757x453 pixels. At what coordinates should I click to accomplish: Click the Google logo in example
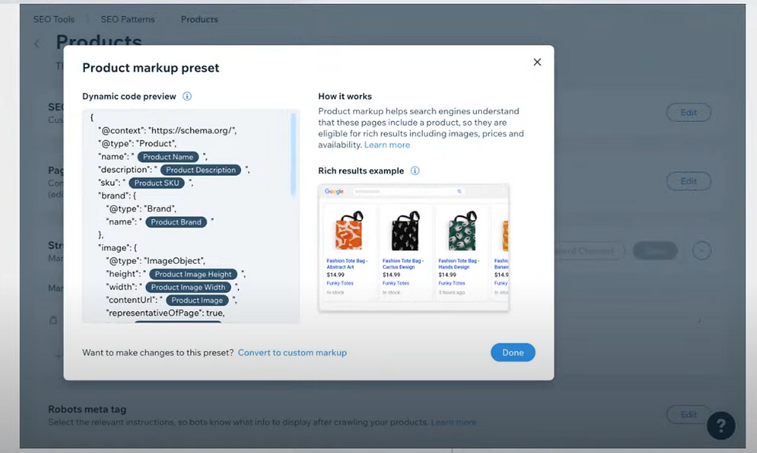click(334, 191)
